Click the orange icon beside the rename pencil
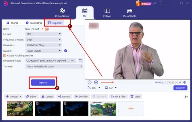Screen dimensions: 192x122 (x=47, y=29)
